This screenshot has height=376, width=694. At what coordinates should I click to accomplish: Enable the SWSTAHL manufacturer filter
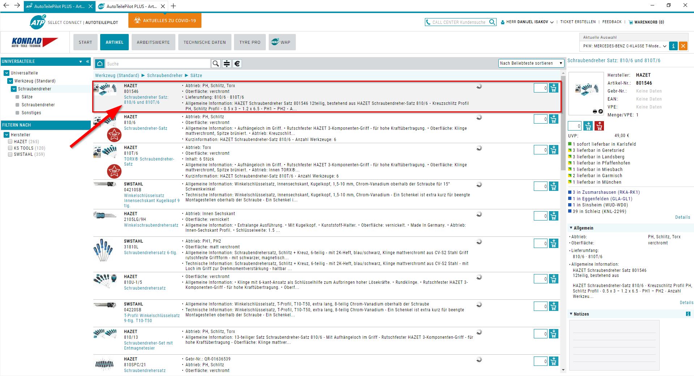point(10,154)
